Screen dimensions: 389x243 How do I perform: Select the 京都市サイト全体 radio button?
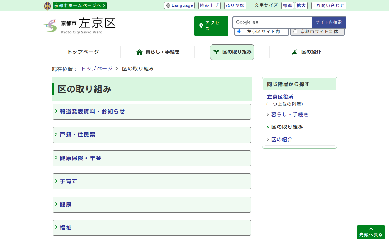coord(295,32)
